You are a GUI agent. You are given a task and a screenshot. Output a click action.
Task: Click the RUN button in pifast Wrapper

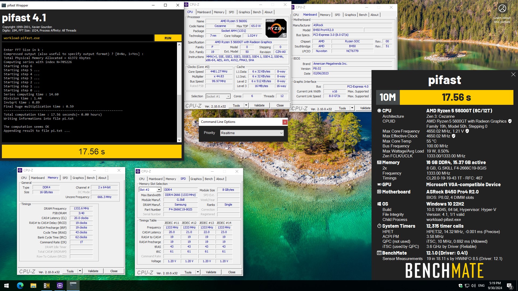(168, 38)
